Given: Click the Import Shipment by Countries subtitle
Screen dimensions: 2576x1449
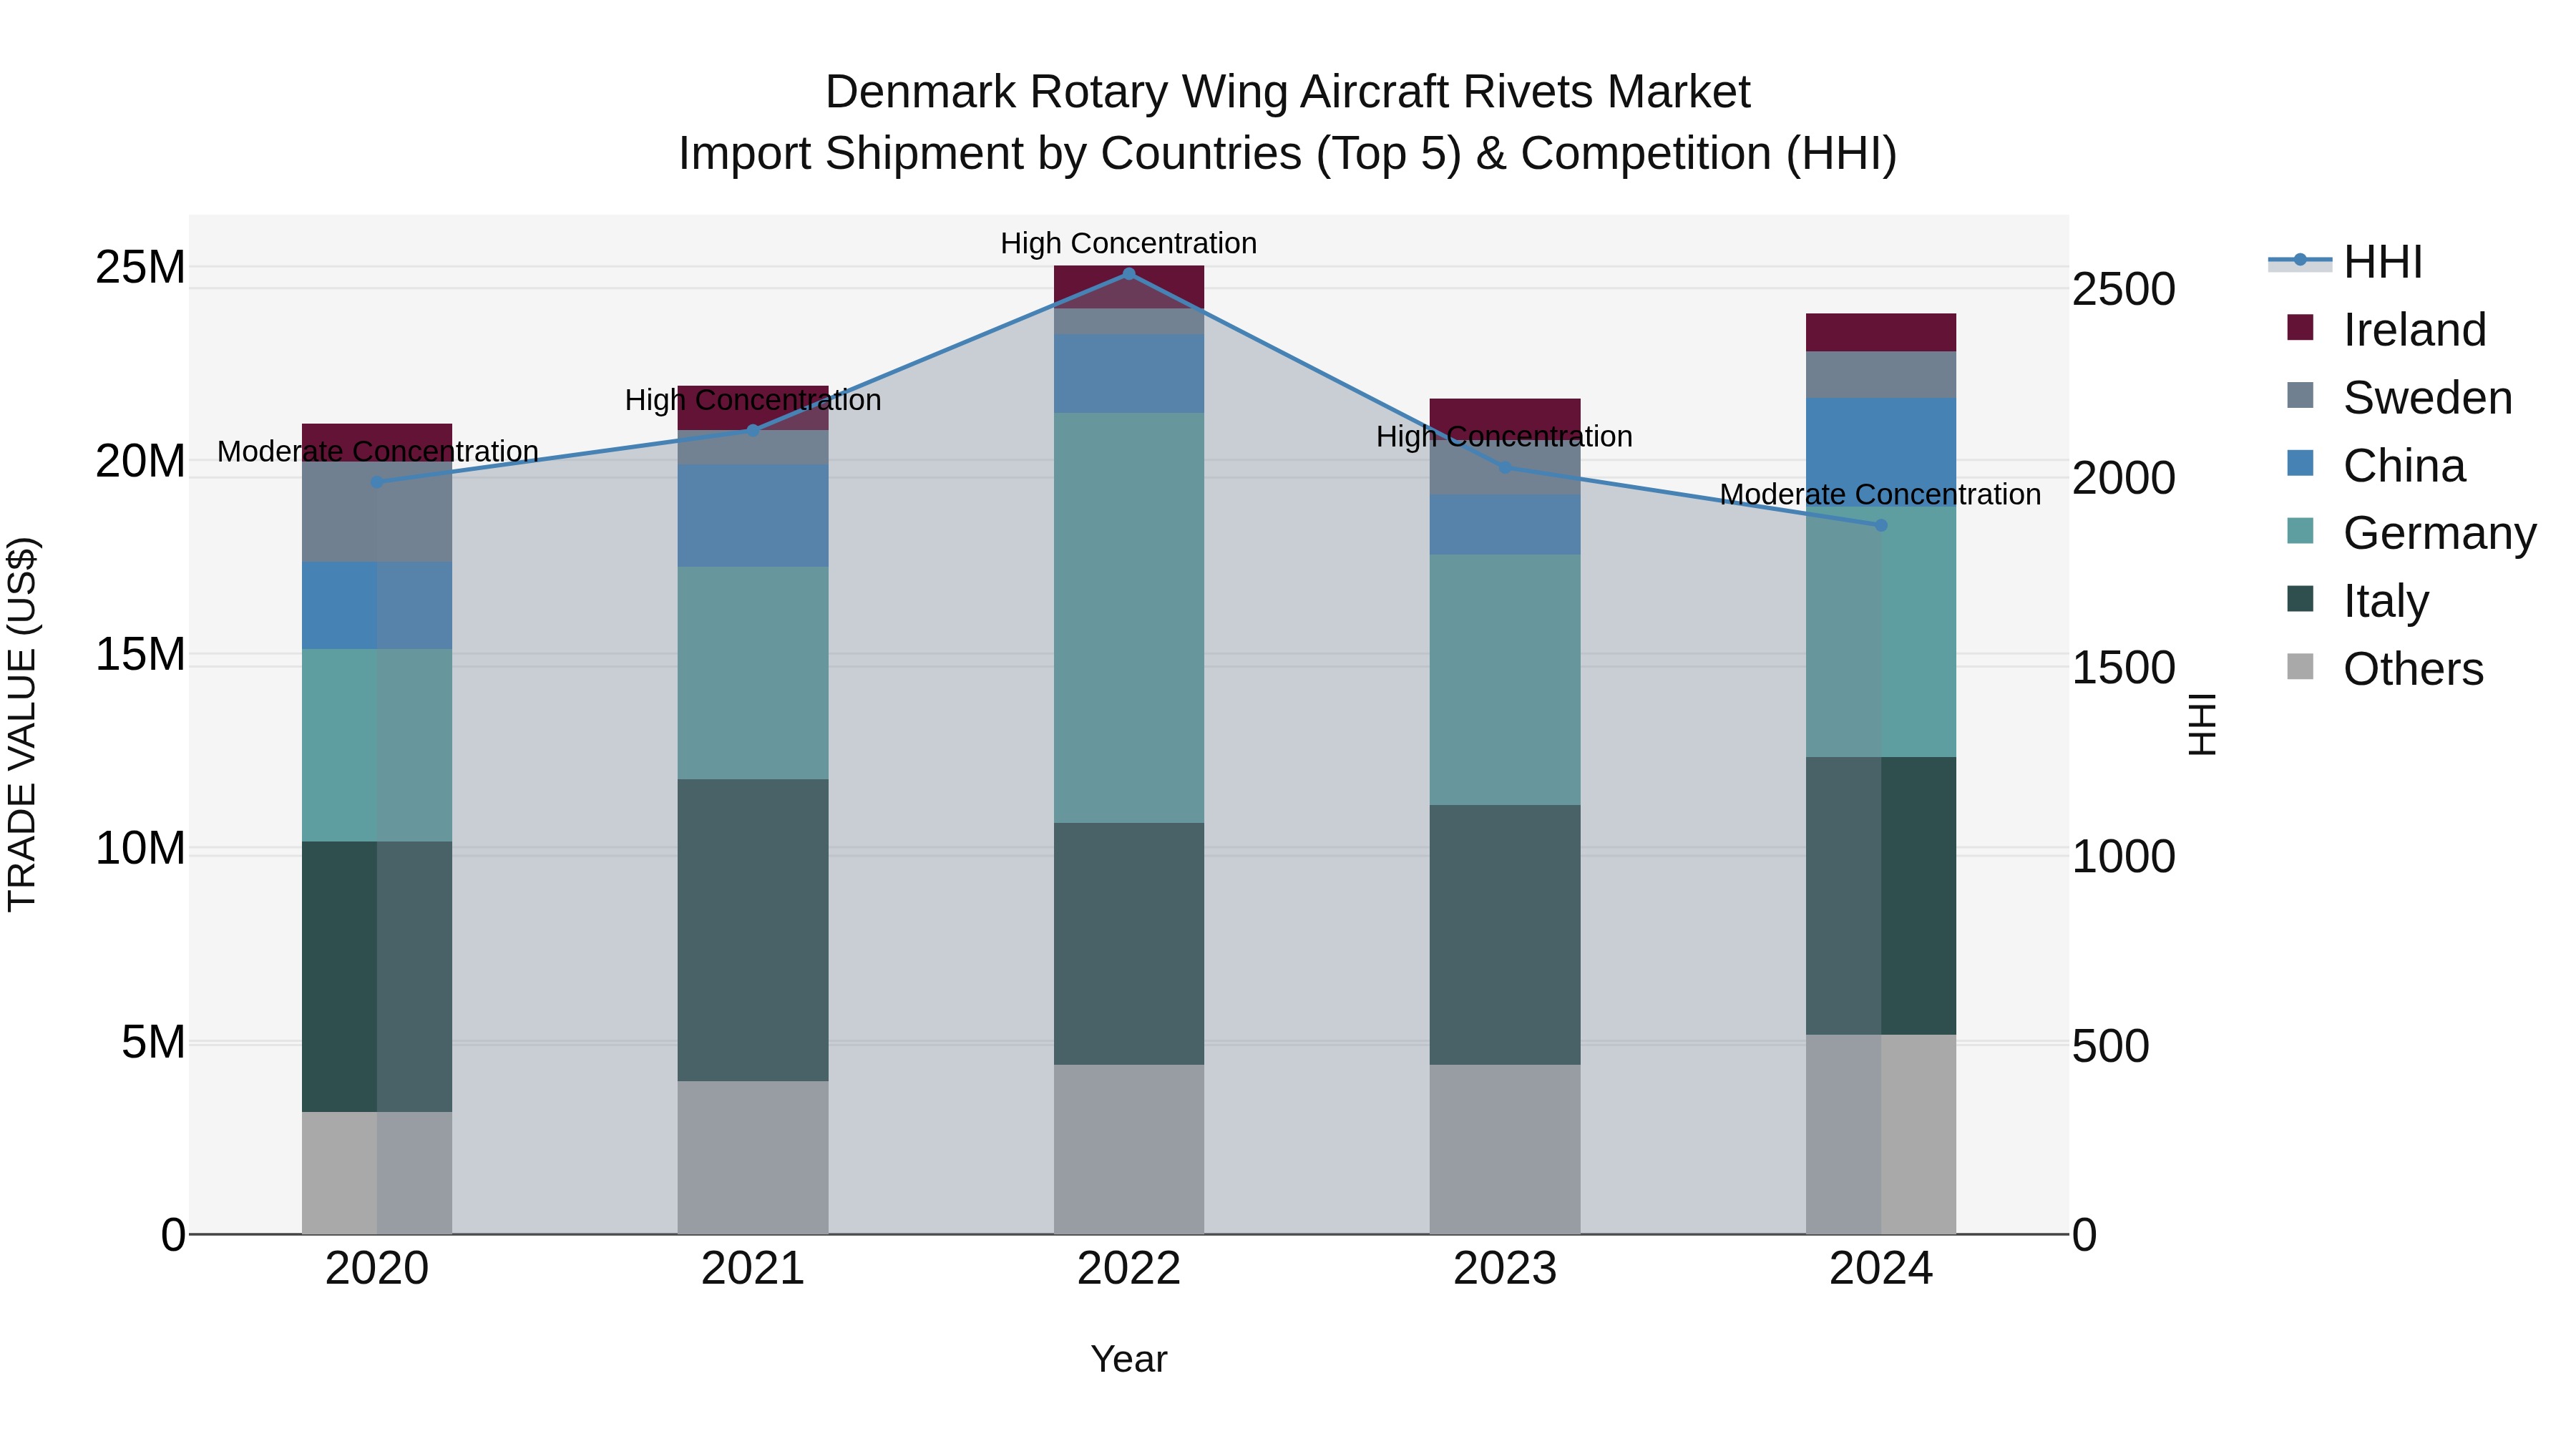Looking at the screenshot, I should point(1288,154).
